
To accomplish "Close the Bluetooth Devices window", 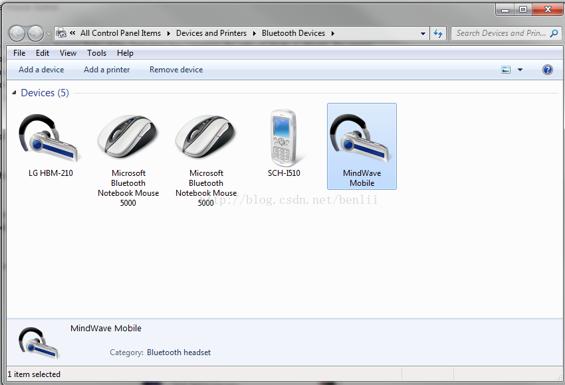I will click(x=548, y=10).
